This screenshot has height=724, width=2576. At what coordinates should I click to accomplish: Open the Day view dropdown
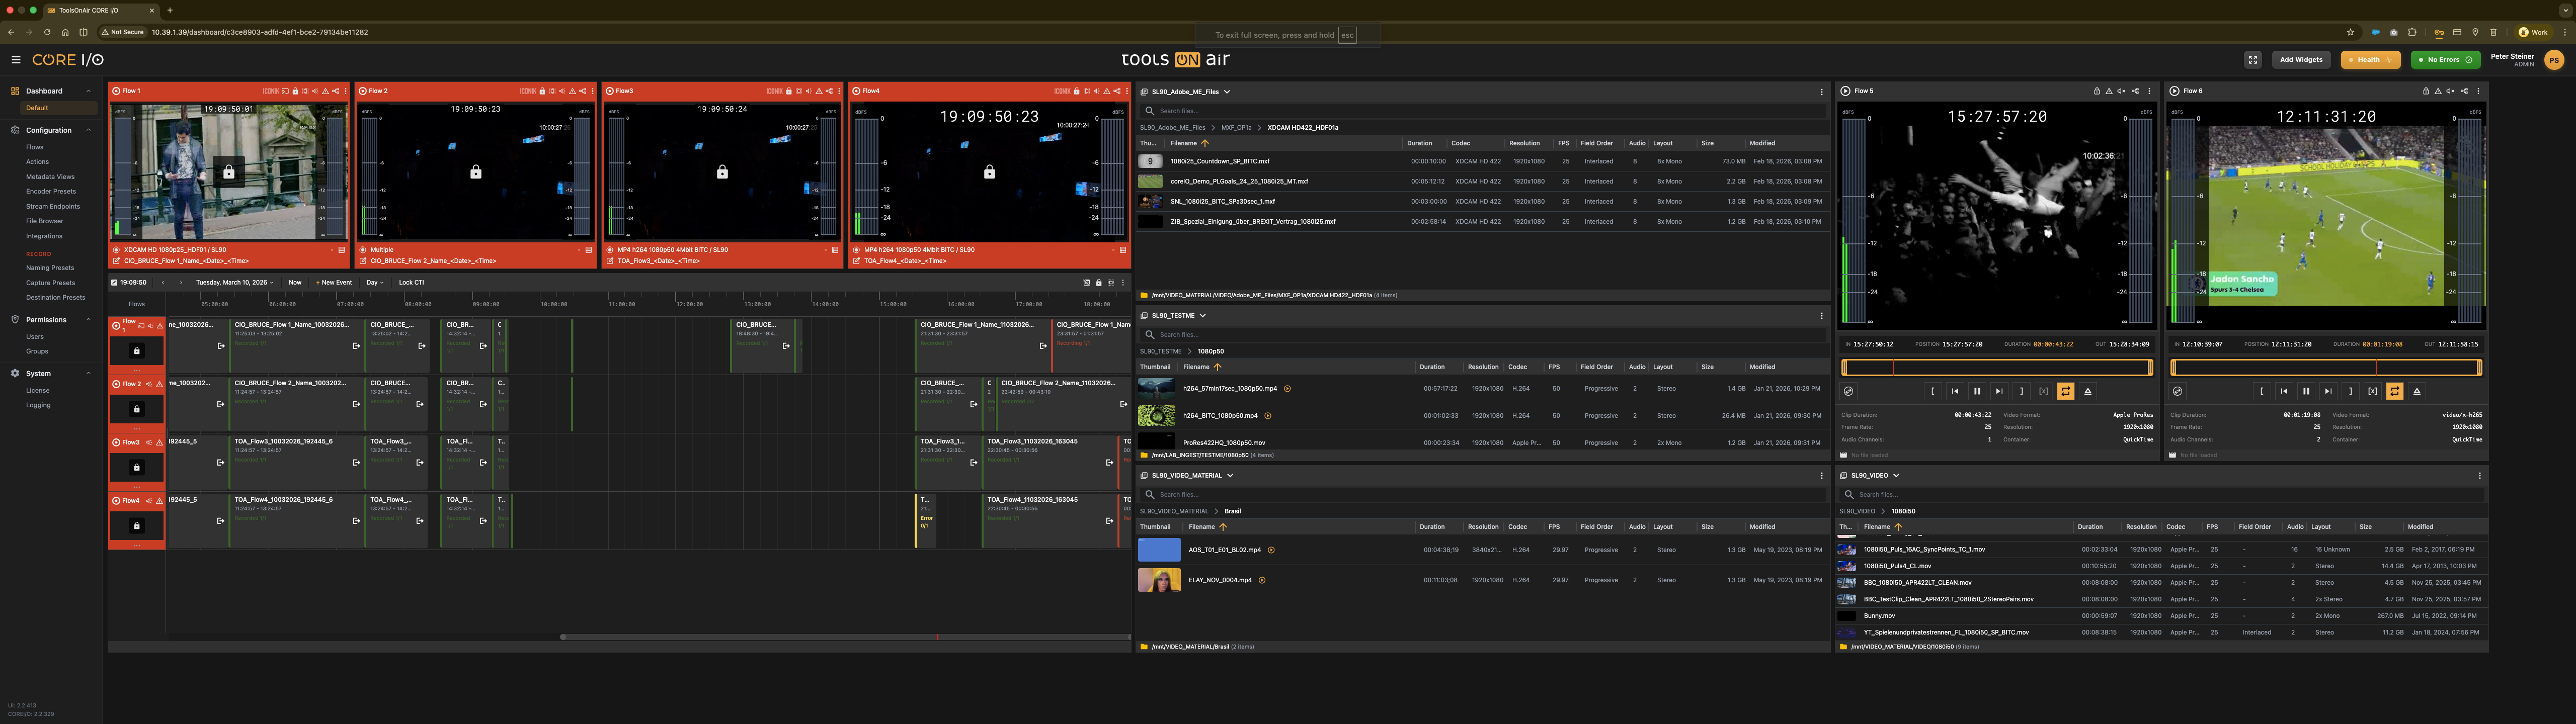[x=375, y=283]
